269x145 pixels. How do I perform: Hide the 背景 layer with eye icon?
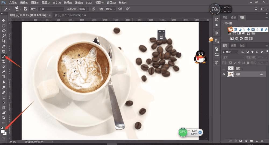224,74
